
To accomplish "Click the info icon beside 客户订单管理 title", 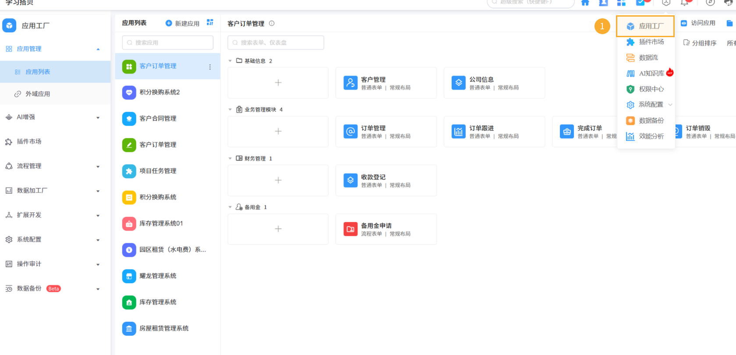I will coord(272,23).
